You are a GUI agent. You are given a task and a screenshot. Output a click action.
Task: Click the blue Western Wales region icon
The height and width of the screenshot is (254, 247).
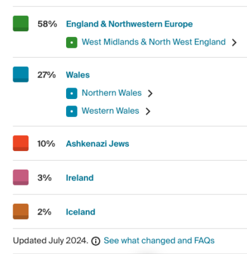click(x=72, y=111)
